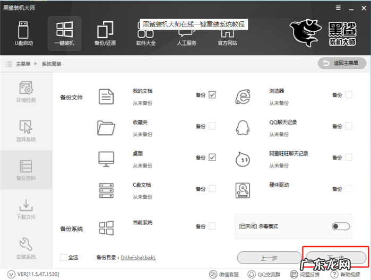Click the 备份资料 sidebar step

(26, 170)
